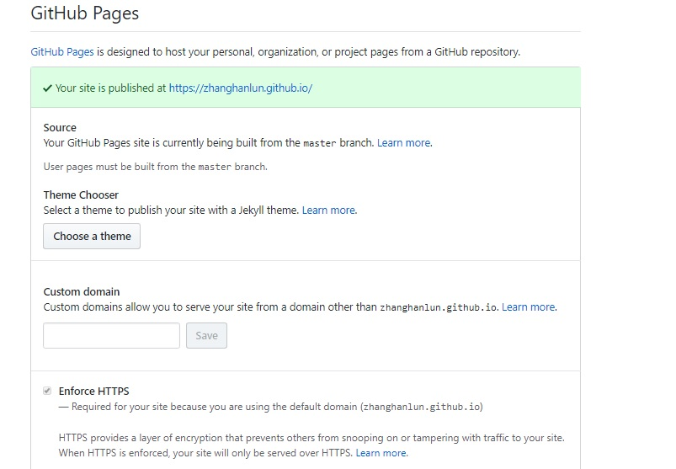The image size is (676, 469).
Task: Open Learn more link for Custom domain
Action: (529, 307)
